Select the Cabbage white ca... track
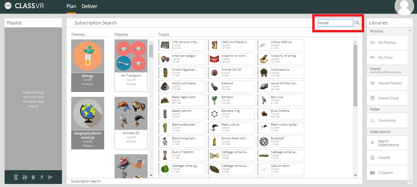This screenshot has height=187, width=417. pos(281,155)
